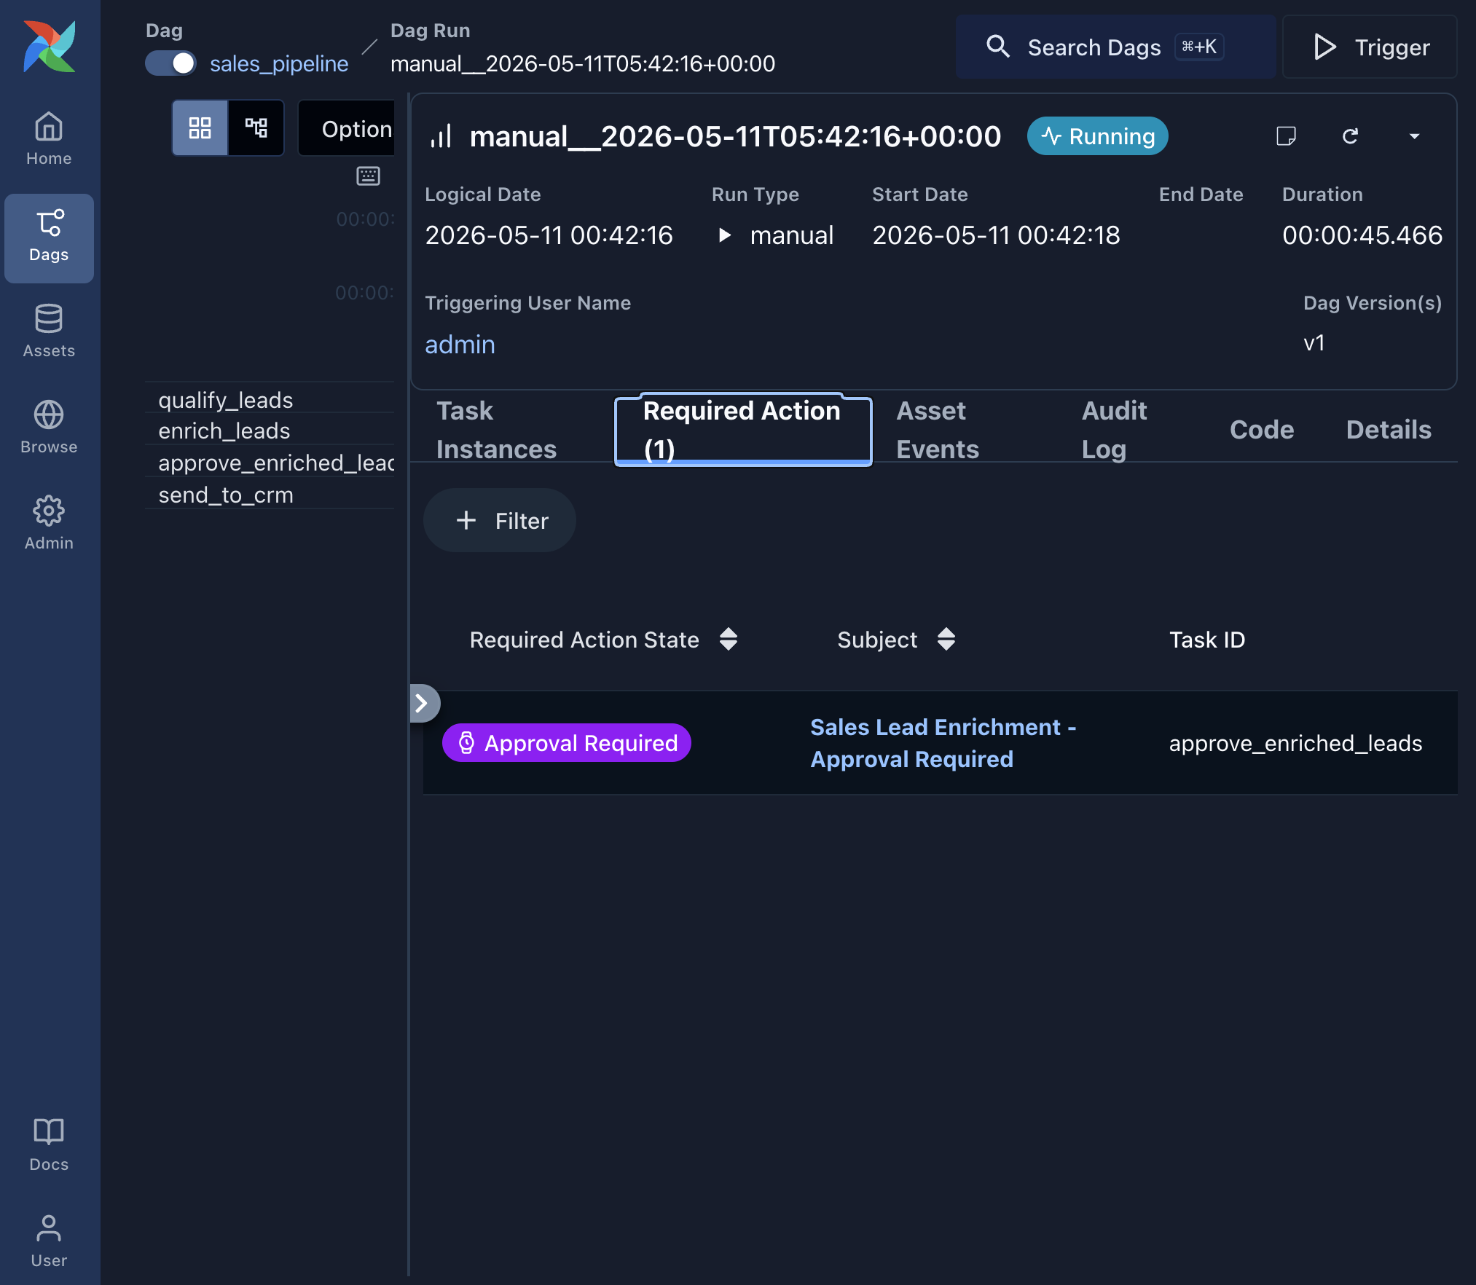Click the Start Date value 2026-05-11 00:42:18

point(996,235)
